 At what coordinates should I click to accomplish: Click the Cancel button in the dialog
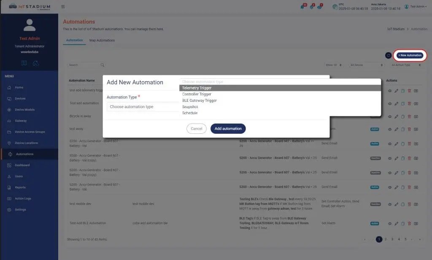(196, 129)
